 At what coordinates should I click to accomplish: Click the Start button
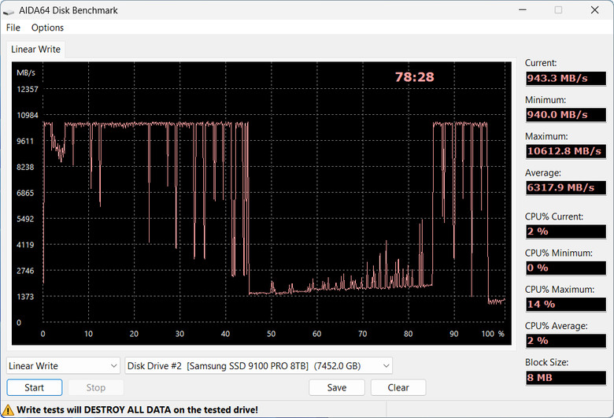point(35,387)
